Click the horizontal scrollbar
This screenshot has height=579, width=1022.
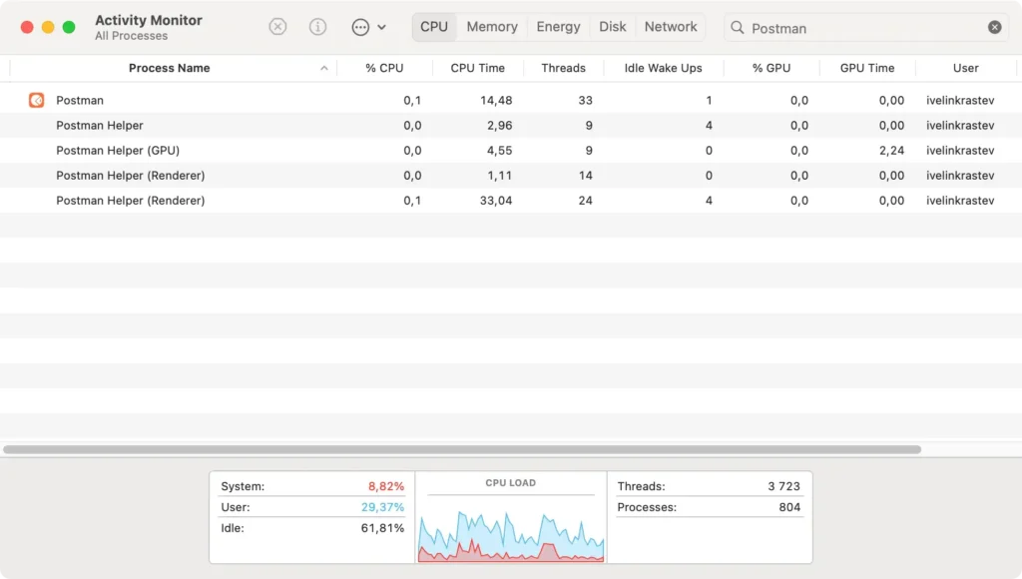(462, 449)
